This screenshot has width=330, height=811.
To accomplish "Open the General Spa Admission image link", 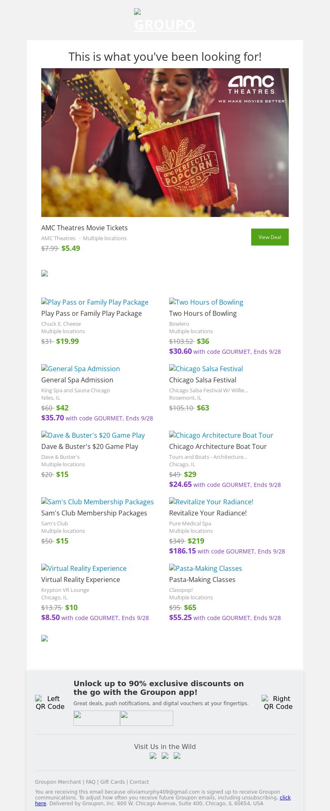I will tap(80, 369).
